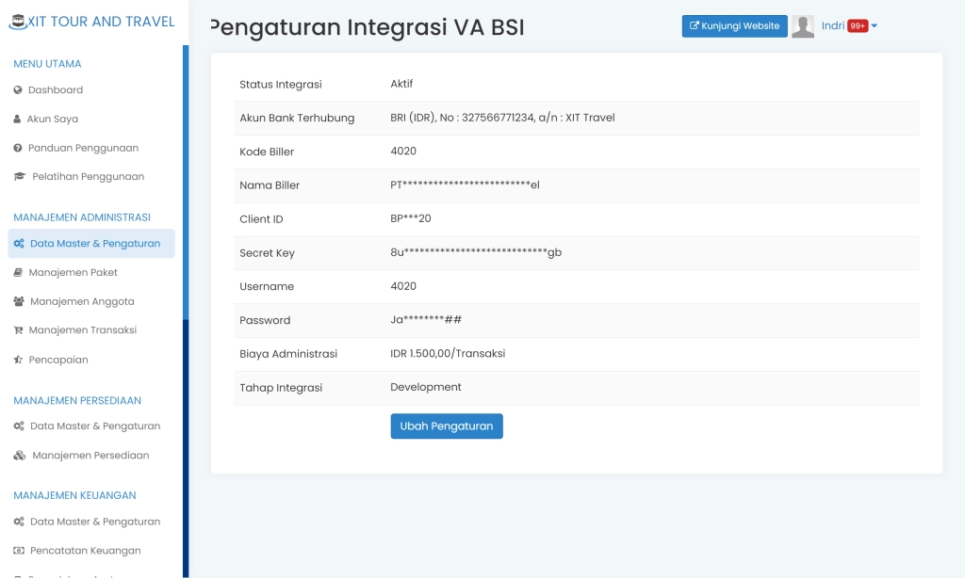965x578 pixels.
Task: Click the star icon for Pencapaian
Action: coord(19,359)
